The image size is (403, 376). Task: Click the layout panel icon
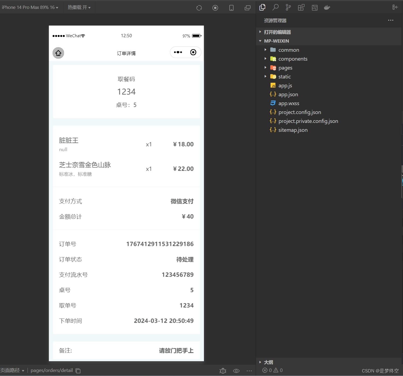[315, 8]
